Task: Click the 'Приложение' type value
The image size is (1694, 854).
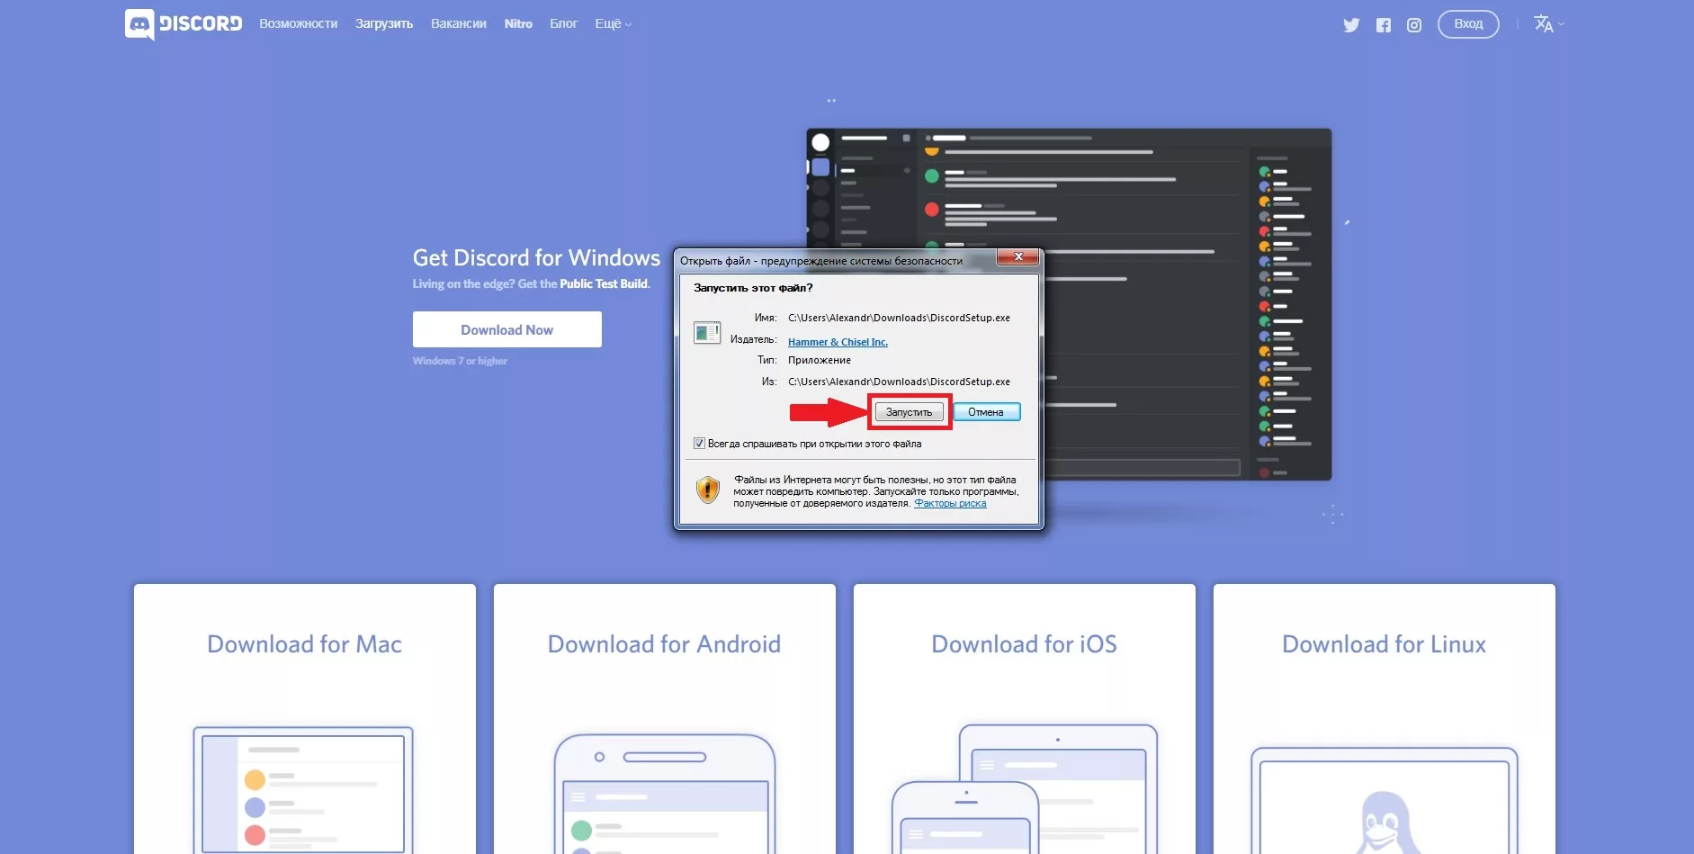Action: (x=820, y=360)
